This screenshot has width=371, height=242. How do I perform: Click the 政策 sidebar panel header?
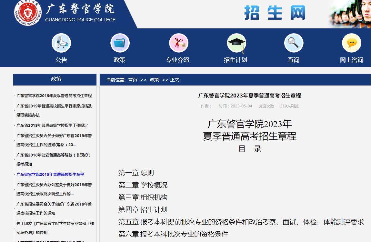[x=55, y=79]
